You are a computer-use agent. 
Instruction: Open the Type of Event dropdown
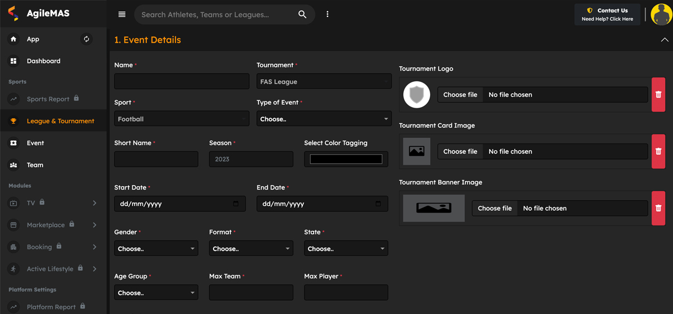pos(324,119)
